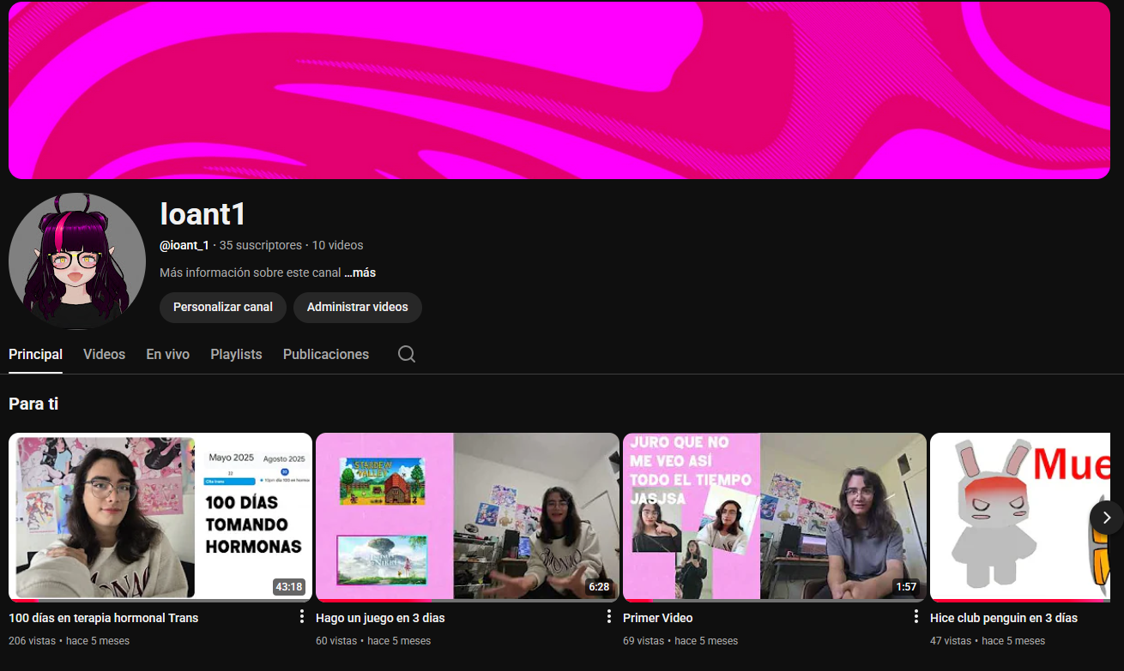Open the '100 DÍAS TOMANDO HORMONAS' video thumbnail
Viewport: 1124px width, 671px height.
160,516
